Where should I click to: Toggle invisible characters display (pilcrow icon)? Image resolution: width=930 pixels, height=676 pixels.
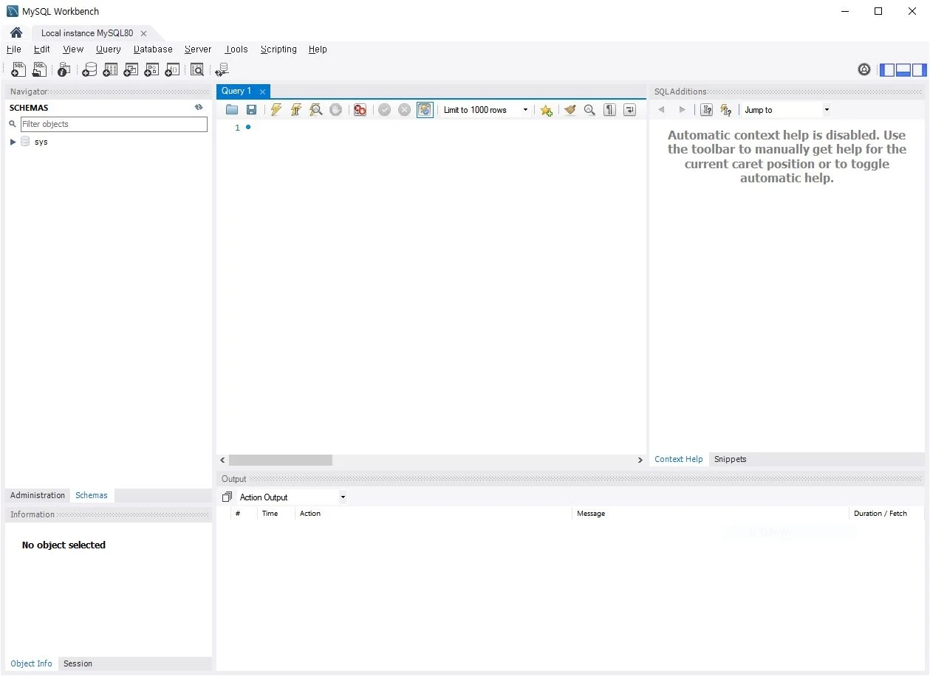coord(609,110)
